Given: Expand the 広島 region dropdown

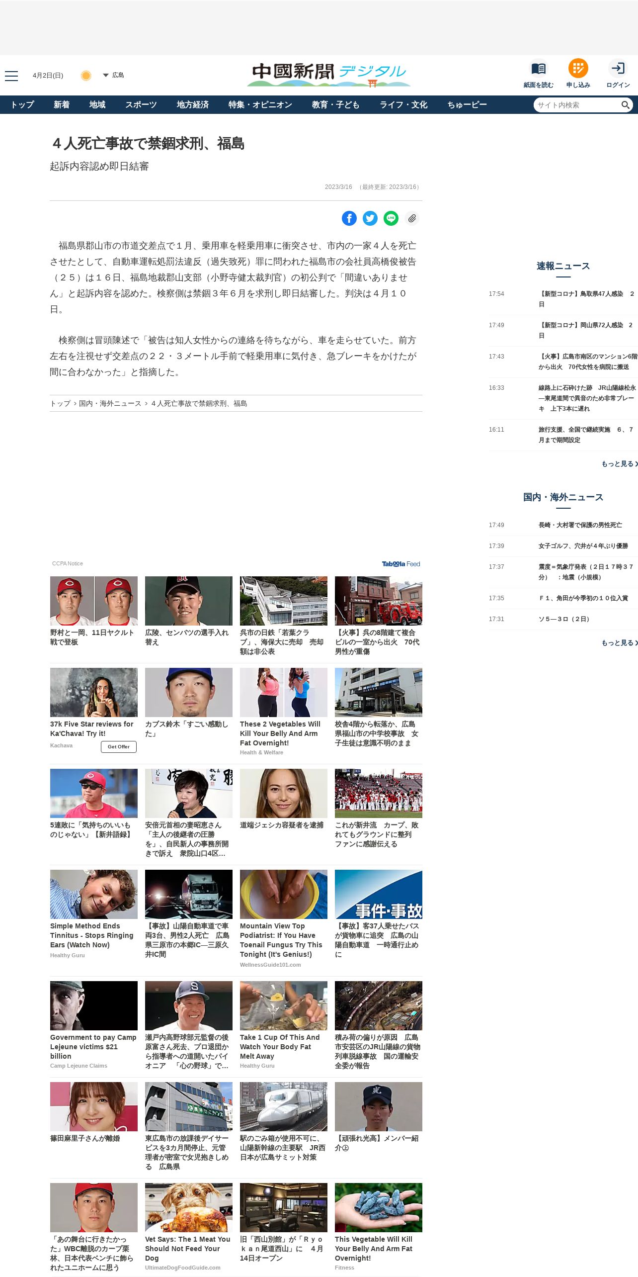Looking at the screenshot, I should tap(113, 75).
